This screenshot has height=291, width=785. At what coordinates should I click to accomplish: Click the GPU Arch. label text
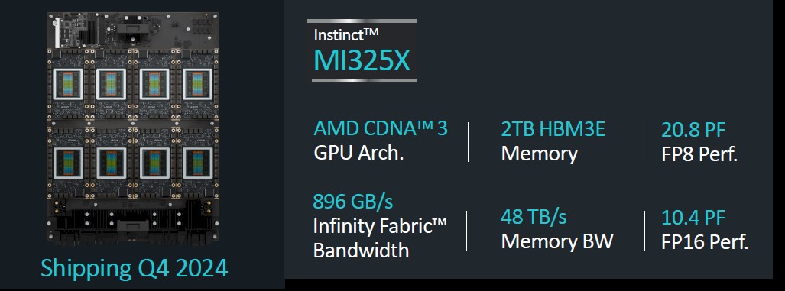point(358,152)
